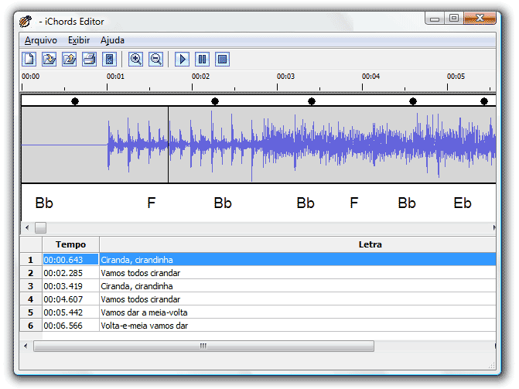The height and width of the screenshot is (389, 519).
Task: Click row header number 4
Action: [x=31, y=299]
